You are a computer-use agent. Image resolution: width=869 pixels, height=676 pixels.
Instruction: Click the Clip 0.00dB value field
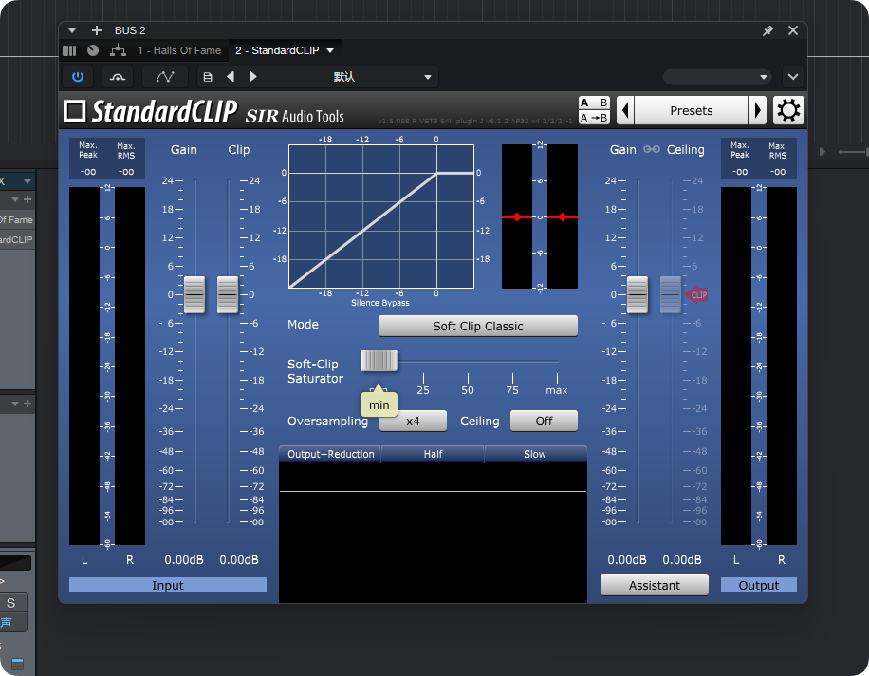click(239, 560)
